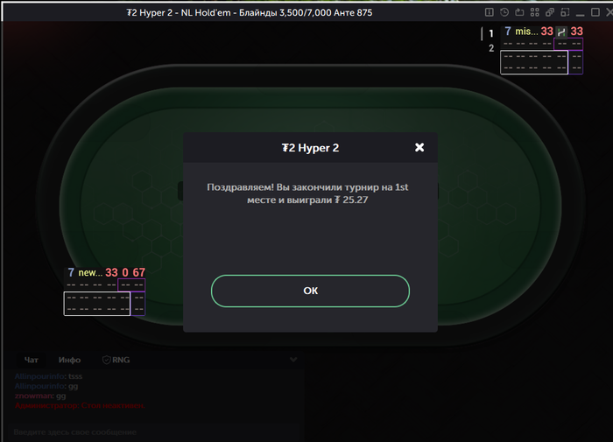
Task: Click the four-squares tile tables icon
Action: click(535, 12)
